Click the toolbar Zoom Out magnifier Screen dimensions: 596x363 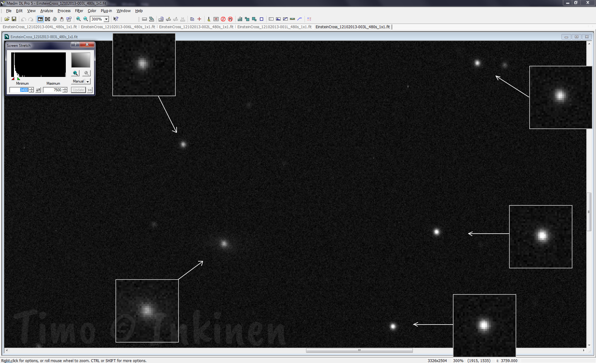86,19
